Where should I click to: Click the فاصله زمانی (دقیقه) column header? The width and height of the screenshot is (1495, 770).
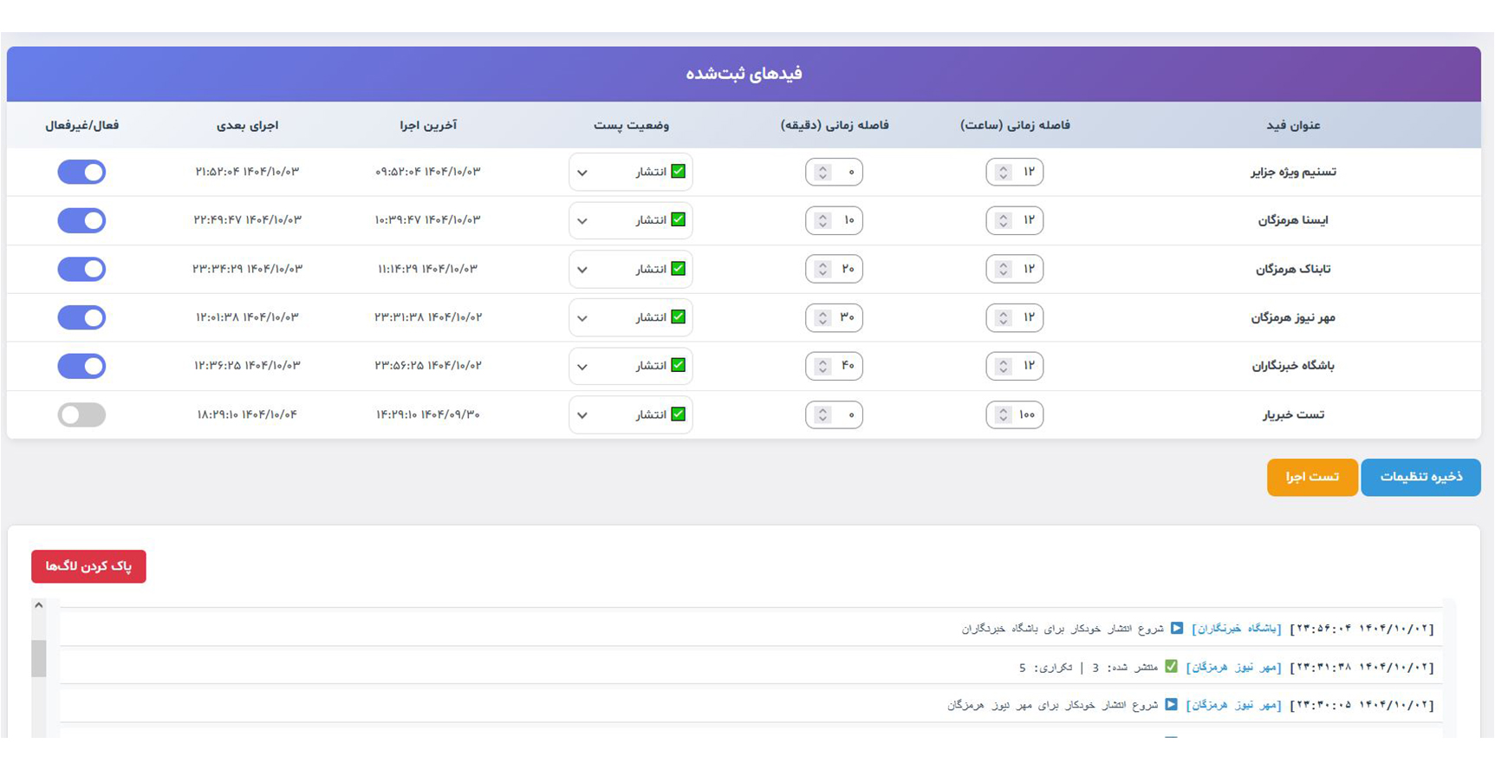point(835,125)
